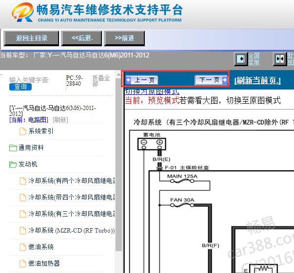
Task: Open 冷却系统 (MZR-CD (RF Turbo)) page
Action: click(x=72, y=230)
